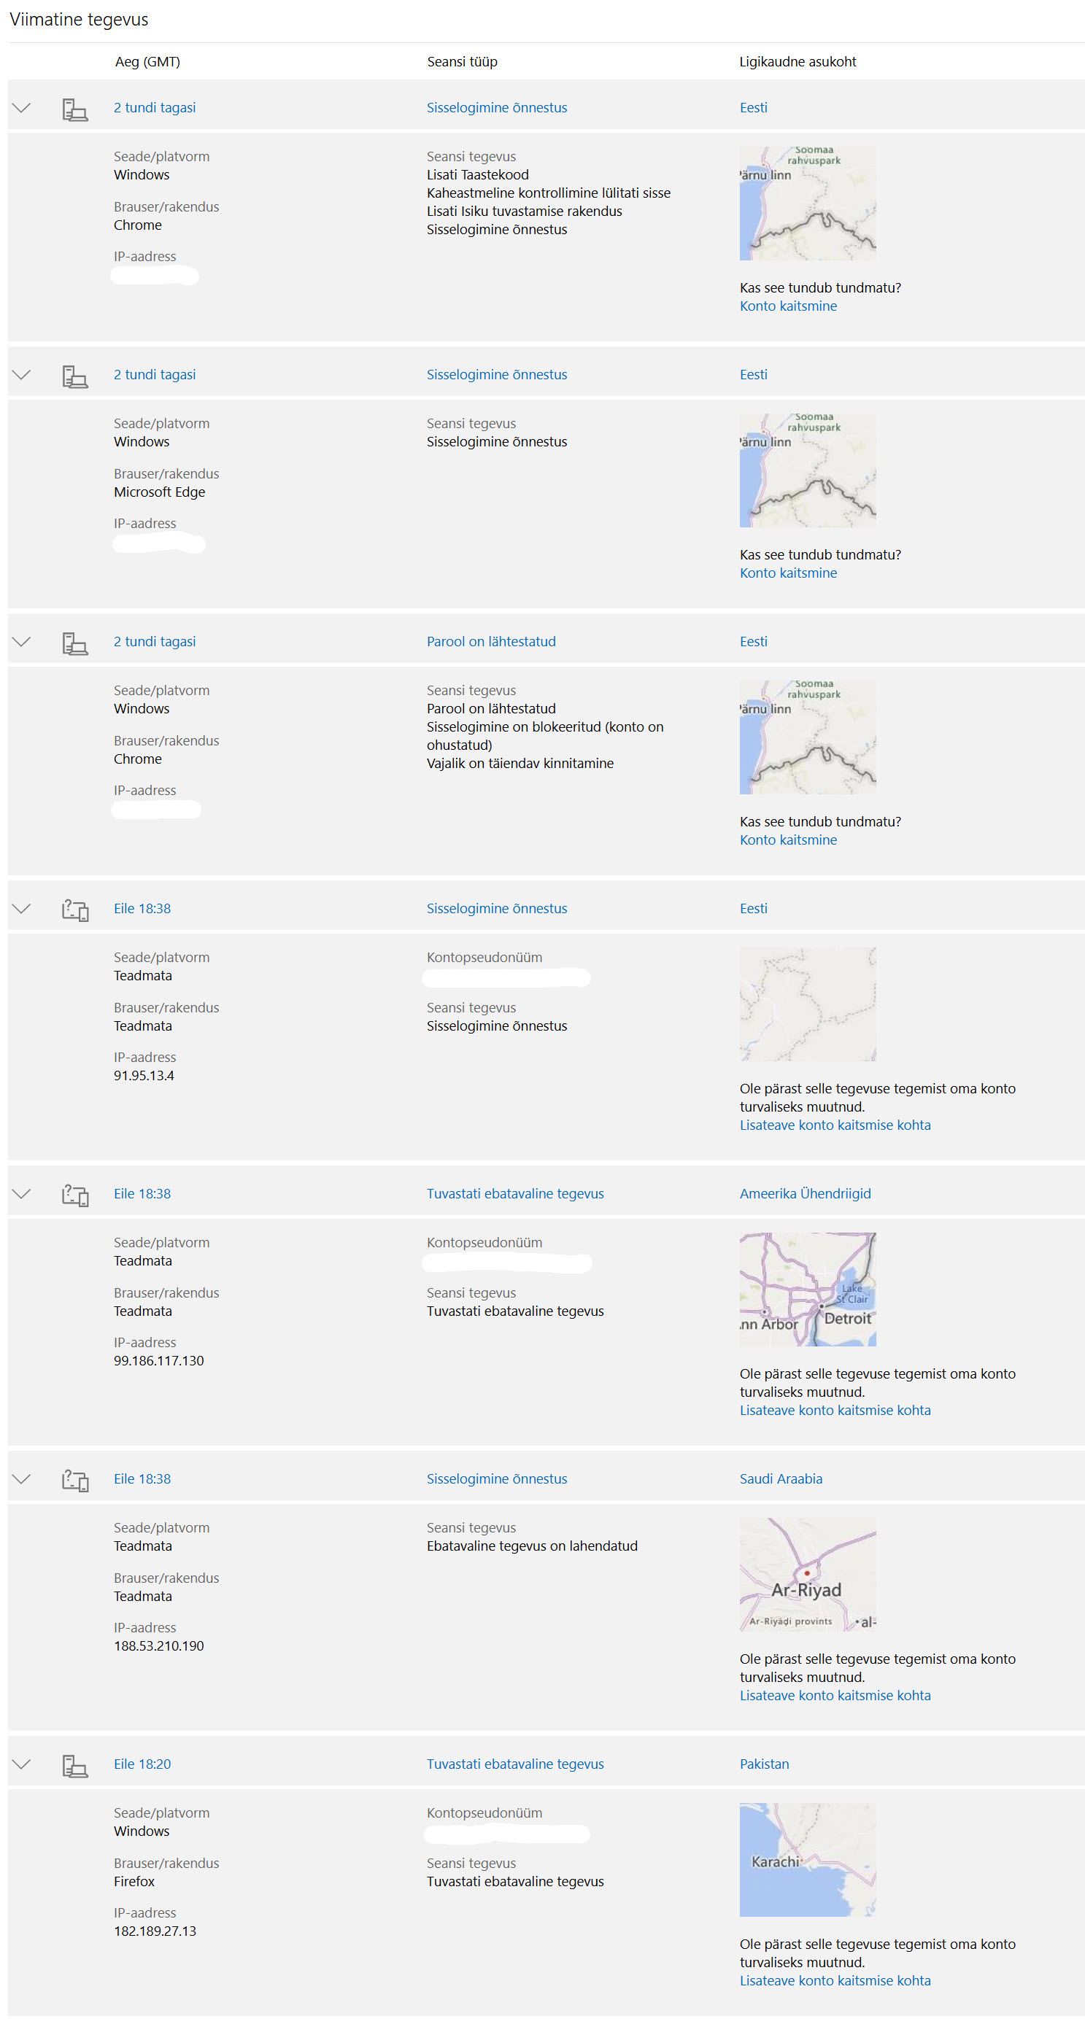Viewport: 1085px width, 2043px height.
Task: Click the Eile 18:20 time link
Action: (x=142, y=1764)
